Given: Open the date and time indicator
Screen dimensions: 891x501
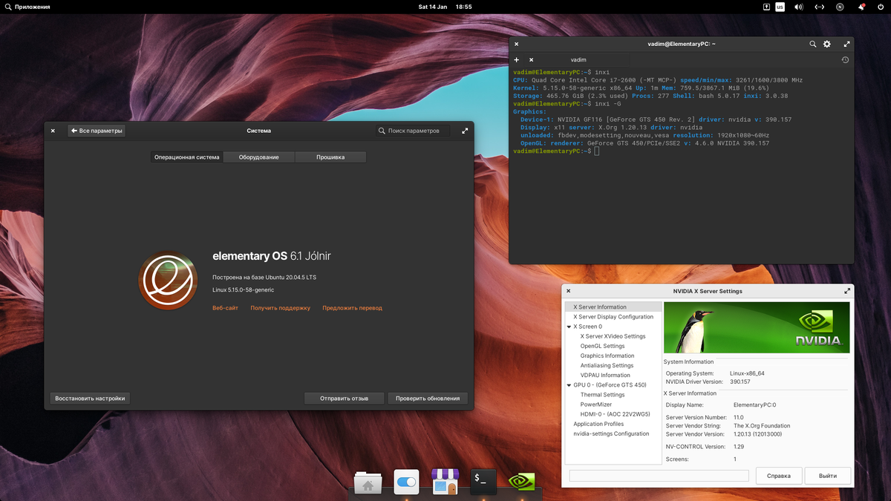Looking at the screenshot, I should pos(446,7).
